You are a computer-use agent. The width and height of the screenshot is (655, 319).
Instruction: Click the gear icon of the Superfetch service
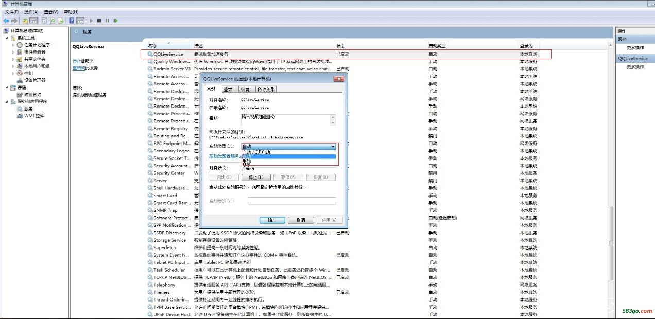150,247
